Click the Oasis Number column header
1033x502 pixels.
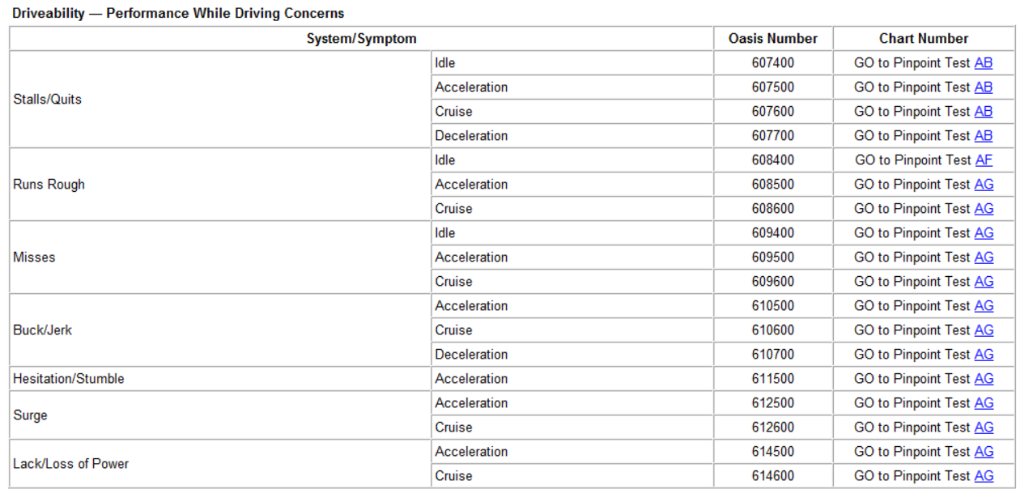(772, 39)
